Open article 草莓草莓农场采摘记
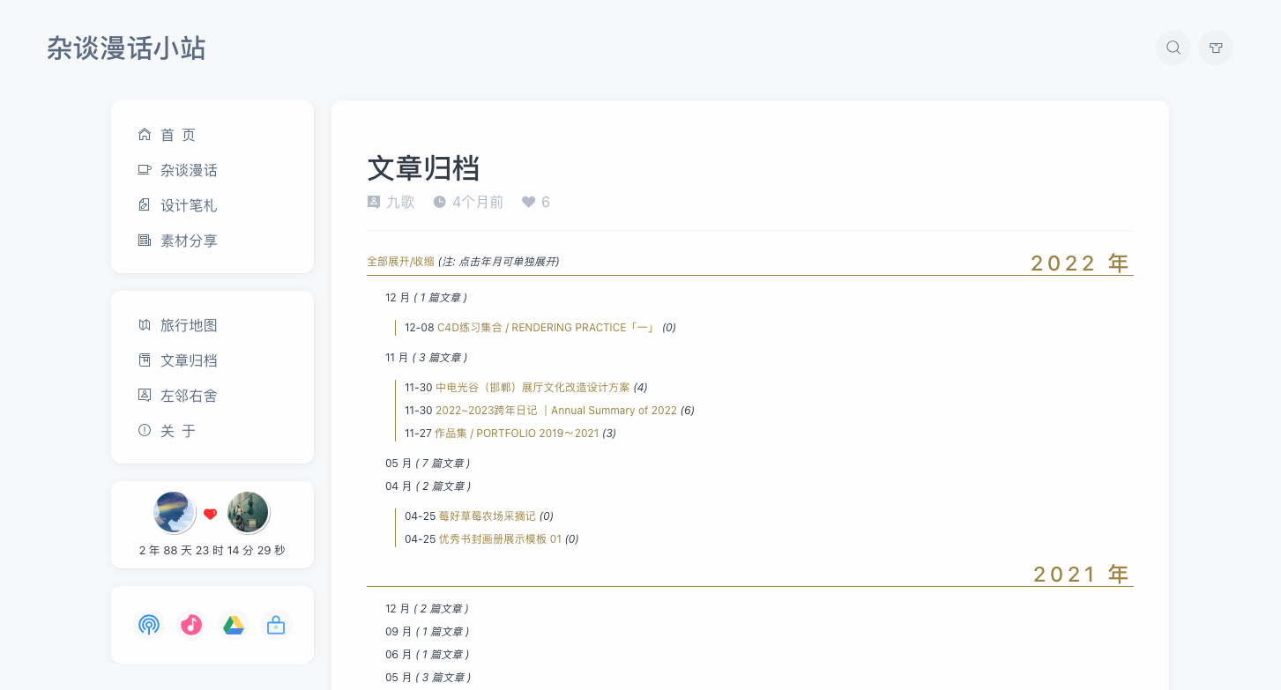 tap(487, 516)
